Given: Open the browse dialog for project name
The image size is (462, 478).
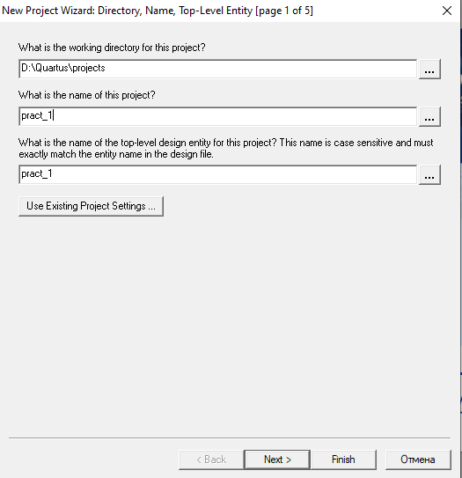Looking at the screenshot, I should point(429,116).
